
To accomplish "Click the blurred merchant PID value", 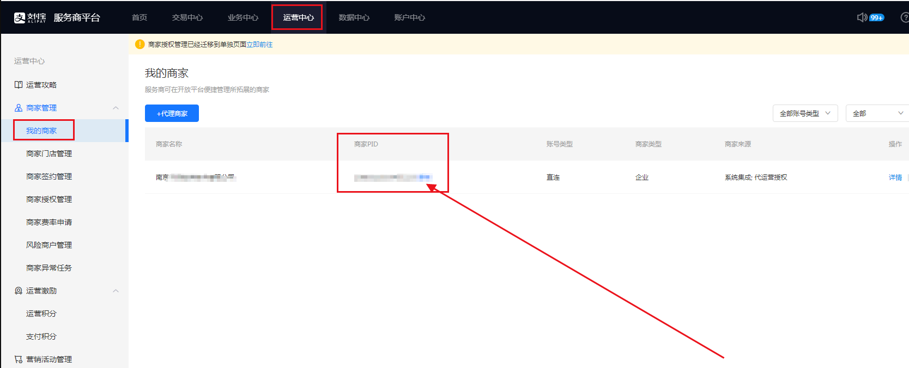I will 393,177.
